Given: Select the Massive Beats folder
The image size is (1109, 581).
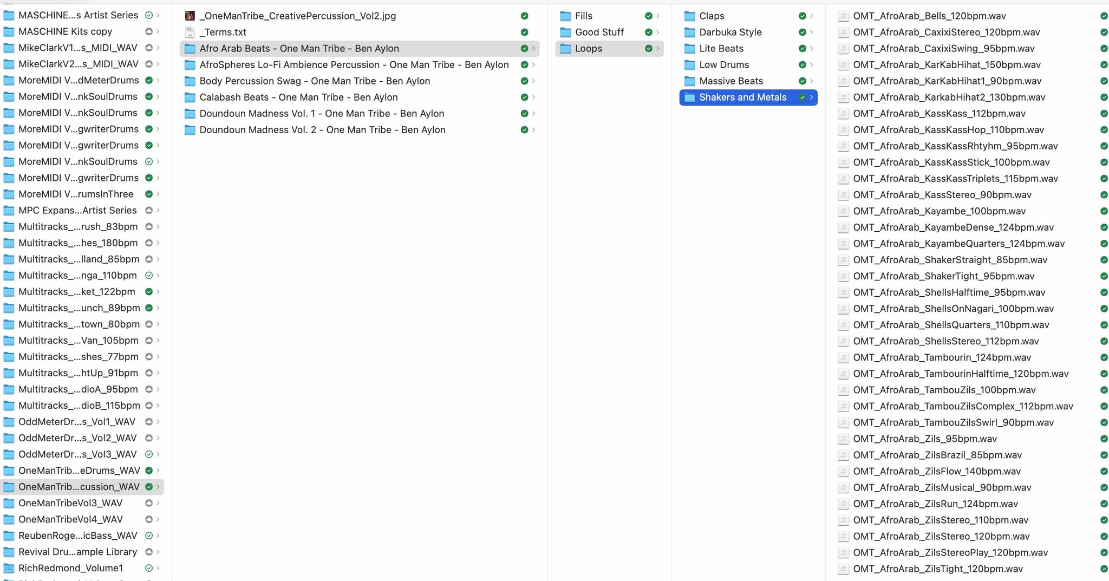Looking at the screenshot, I should (x=730, y=81).
